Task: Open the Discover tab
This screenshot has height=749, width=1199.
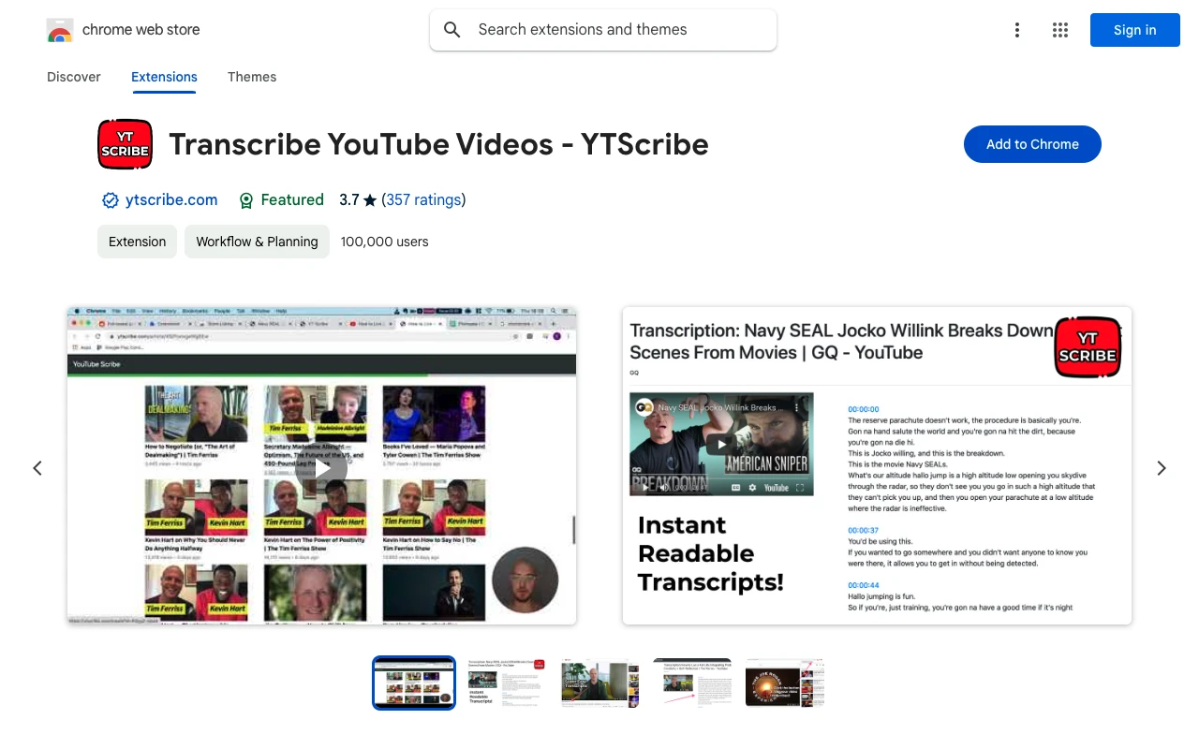Action: pyautogui.click(x=73, y=77)
